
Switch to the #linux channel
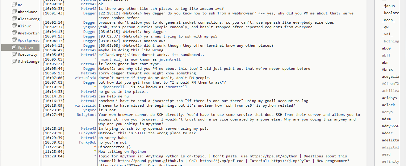(x=24, y=26)
